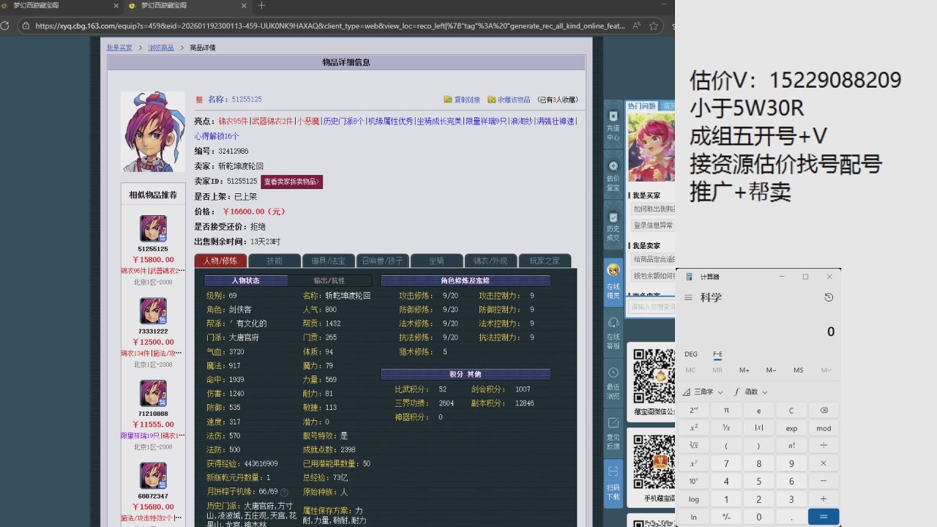Click the 收藏该物品 link

tap(509, 100)
